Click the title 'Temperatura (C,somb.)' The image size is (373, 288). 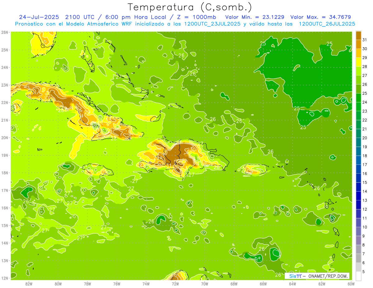pyautogui.click(x=190, y=7)
